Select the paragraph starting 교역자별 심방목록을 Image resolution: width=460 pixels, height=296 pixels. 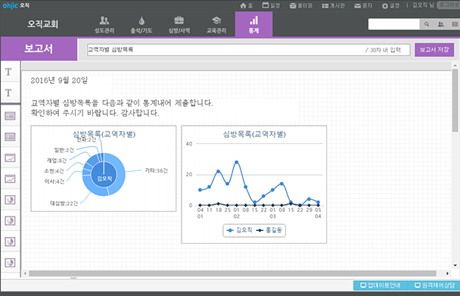coord(122,103)
